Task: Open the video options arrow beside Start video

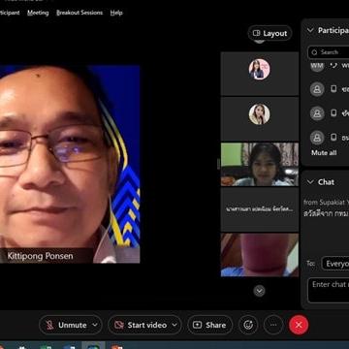Action: (x=174, y=325)
